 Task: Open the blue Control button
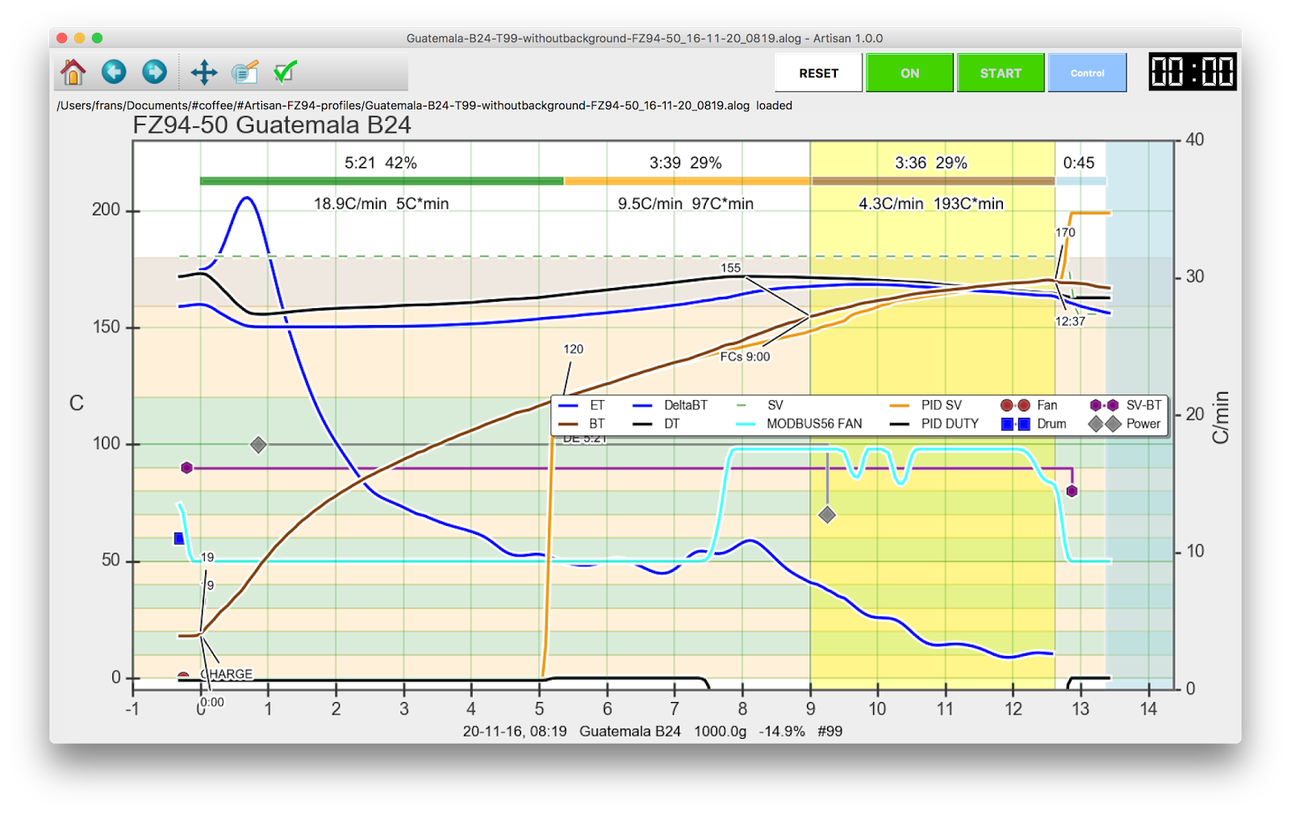pos(1087,73)
